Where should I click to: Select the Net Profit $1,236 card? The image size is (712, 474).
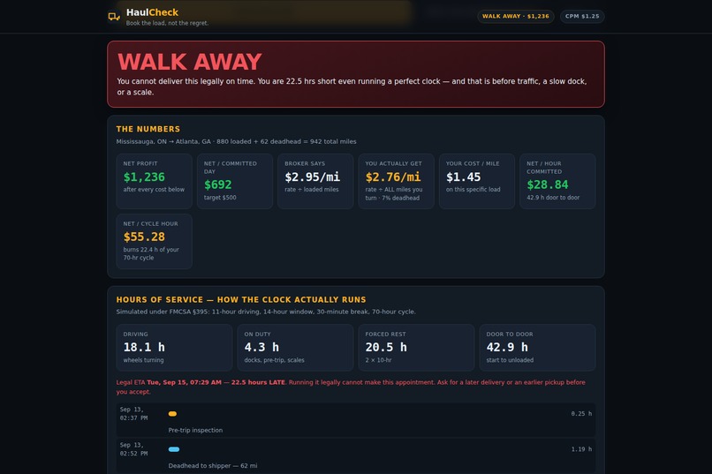155,181
